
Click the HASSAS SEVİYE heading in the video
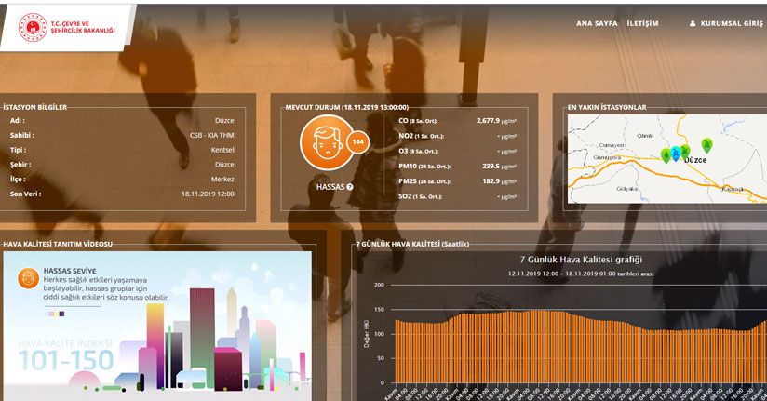pyautogui.click(x=70, y=271)
